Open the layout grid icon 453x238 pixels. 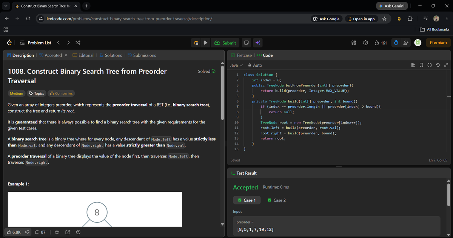click(x=354, y=43)
